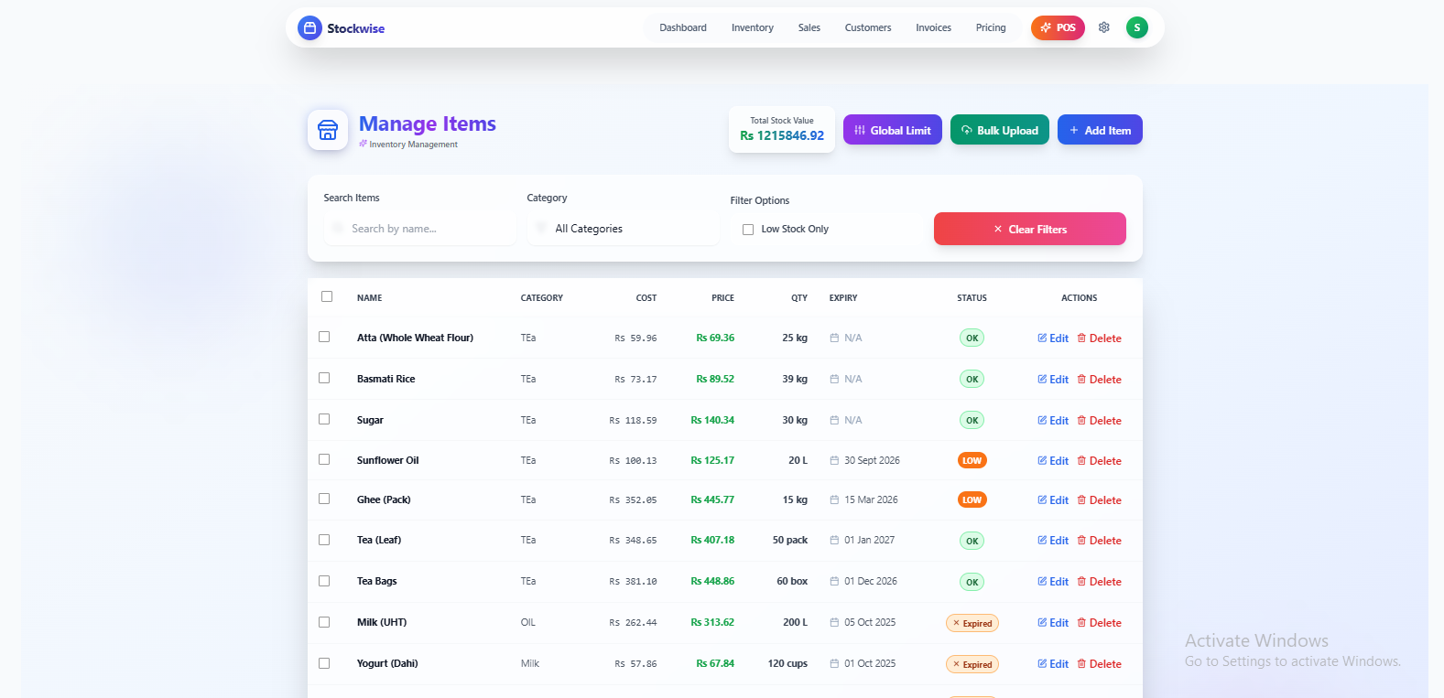Go to the Inventory nav tab
Viewport: 1444px width, 698px height.
pyautogui.click(x=752, y=27)
